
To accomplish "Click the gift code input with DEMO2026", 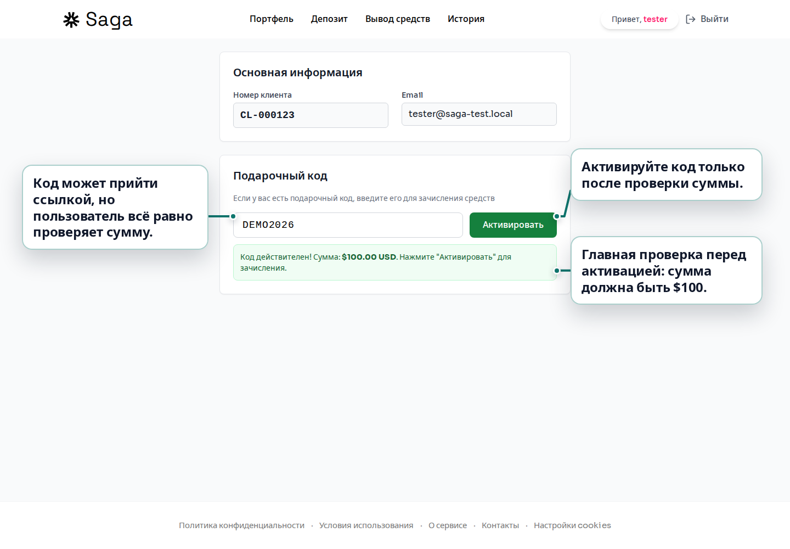I will pos(348,225).
